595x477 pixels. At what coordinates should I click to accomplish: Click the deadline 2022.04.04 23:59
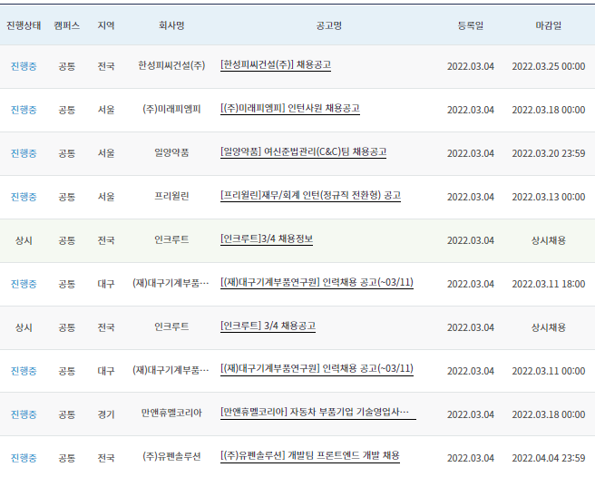tap(549, 458)
